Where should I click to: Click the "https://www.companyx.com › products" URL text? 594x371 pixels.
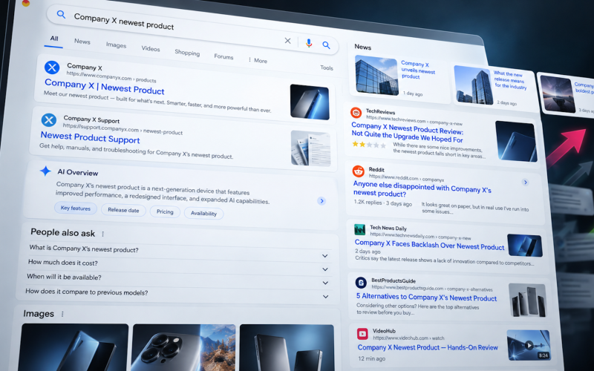tap(111, 77)
